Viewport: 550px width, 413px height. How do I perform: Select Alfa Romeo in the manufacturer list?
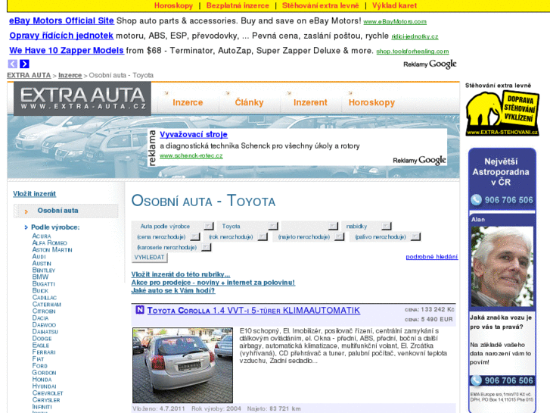coord(49,242)
